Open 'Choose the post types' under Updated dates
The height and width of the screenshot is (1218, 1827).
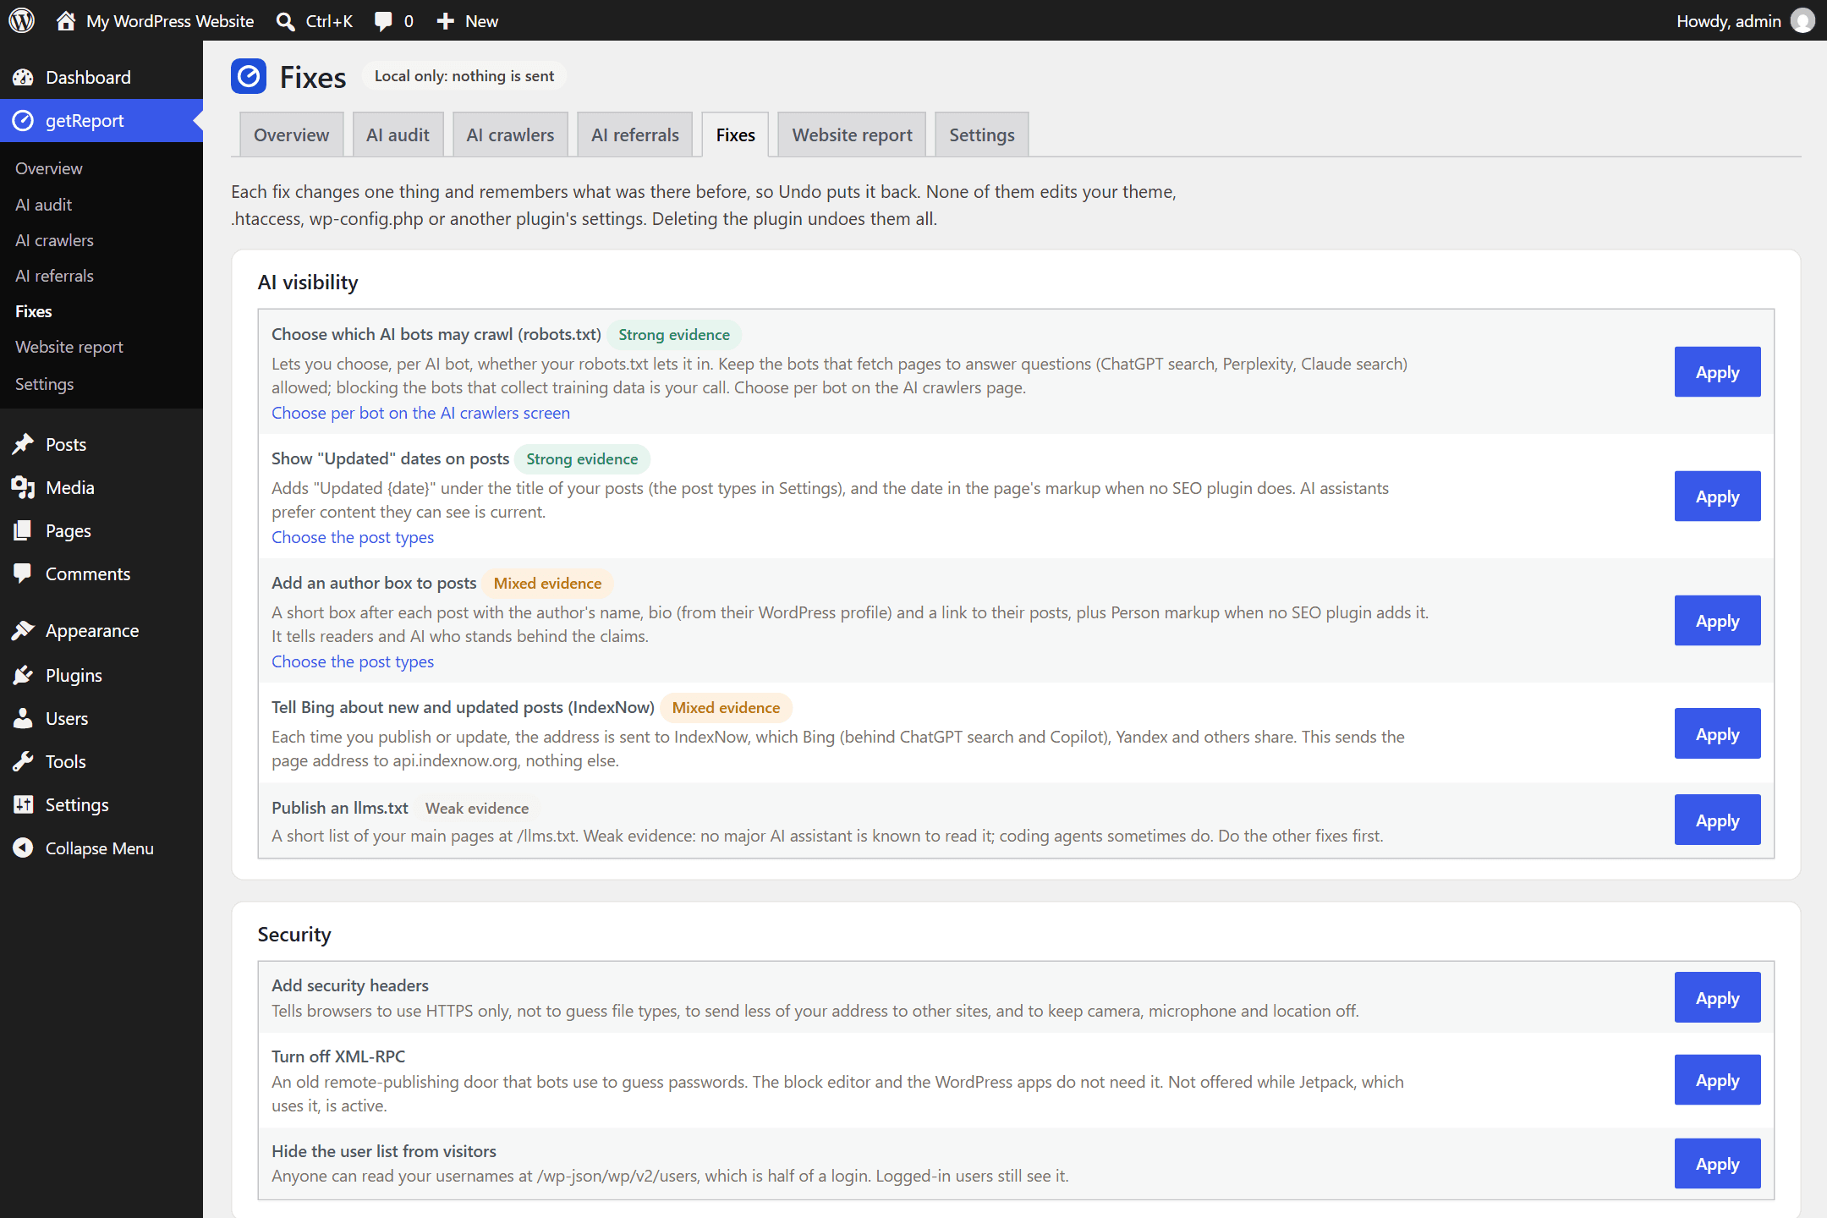[x=353, y=537]
